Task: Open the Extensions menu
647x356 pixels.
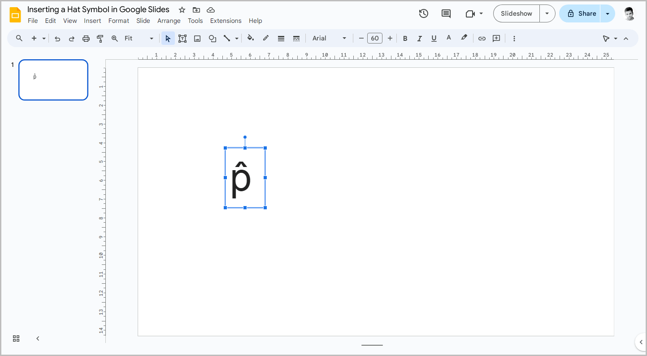Action: (226, 21)
